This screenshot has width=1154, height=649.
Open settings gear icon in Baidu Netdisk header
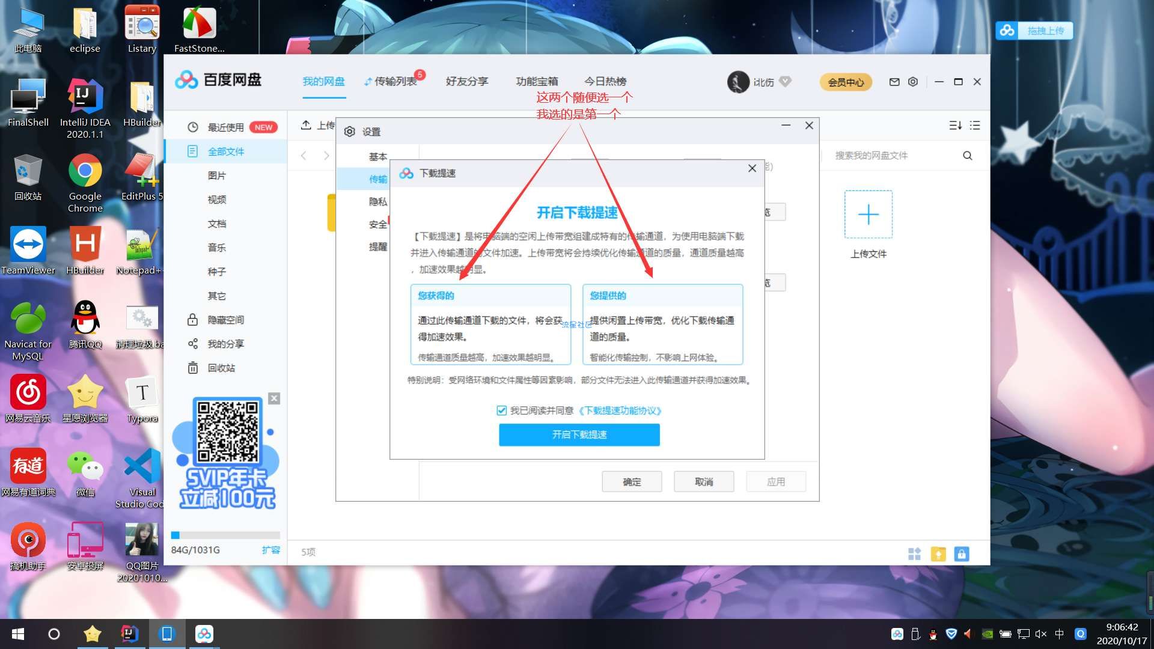[x=913, y=82]
